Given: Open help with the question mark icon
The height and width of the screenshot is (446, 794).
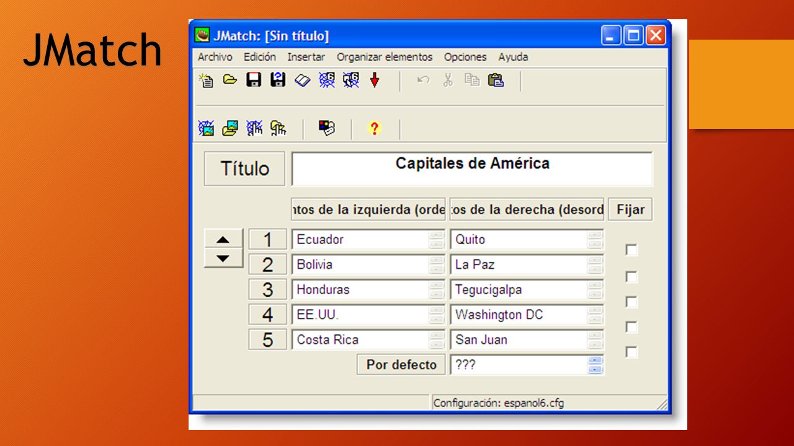Looking at the screenshot, I should [374, 128].
